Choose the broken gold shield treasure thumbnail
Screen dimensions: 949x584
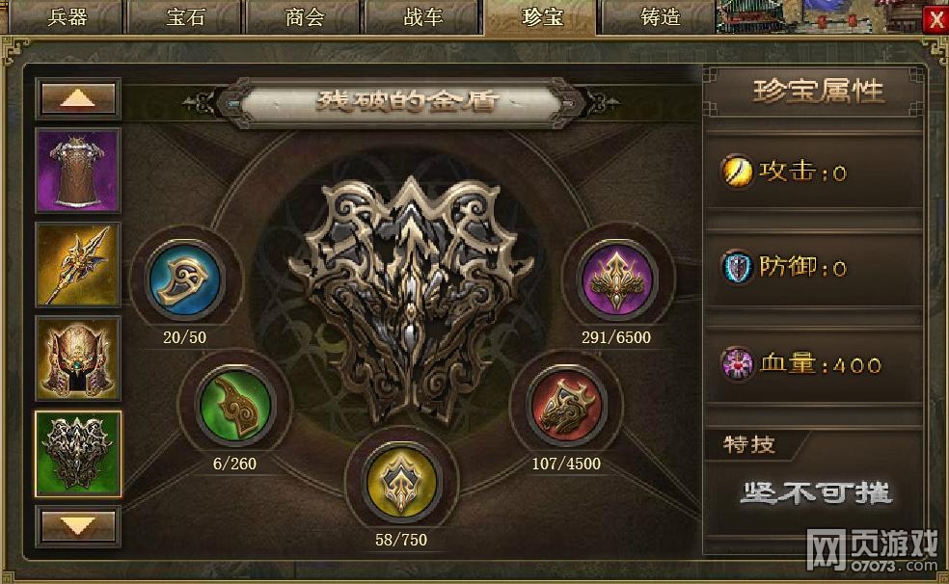[78, 453]
